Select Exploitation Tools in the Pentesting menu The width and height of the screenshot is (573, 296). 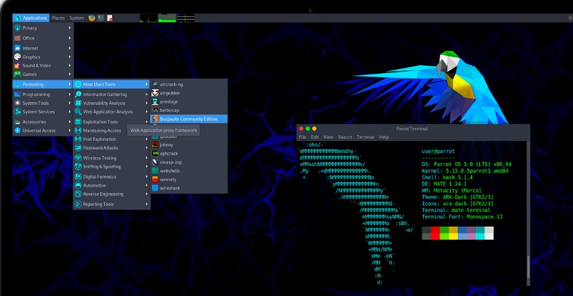(x=112, y=122)
